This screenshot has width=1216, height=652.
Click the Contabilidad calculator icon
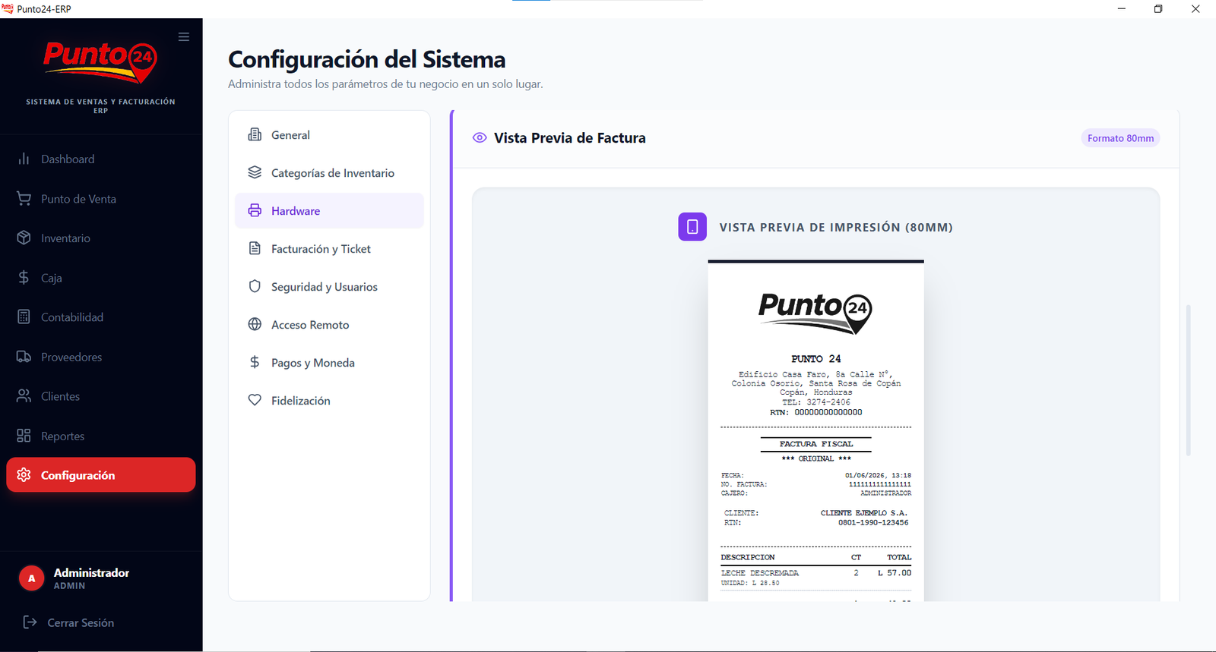pyautogui.click(x=24, y=317)
